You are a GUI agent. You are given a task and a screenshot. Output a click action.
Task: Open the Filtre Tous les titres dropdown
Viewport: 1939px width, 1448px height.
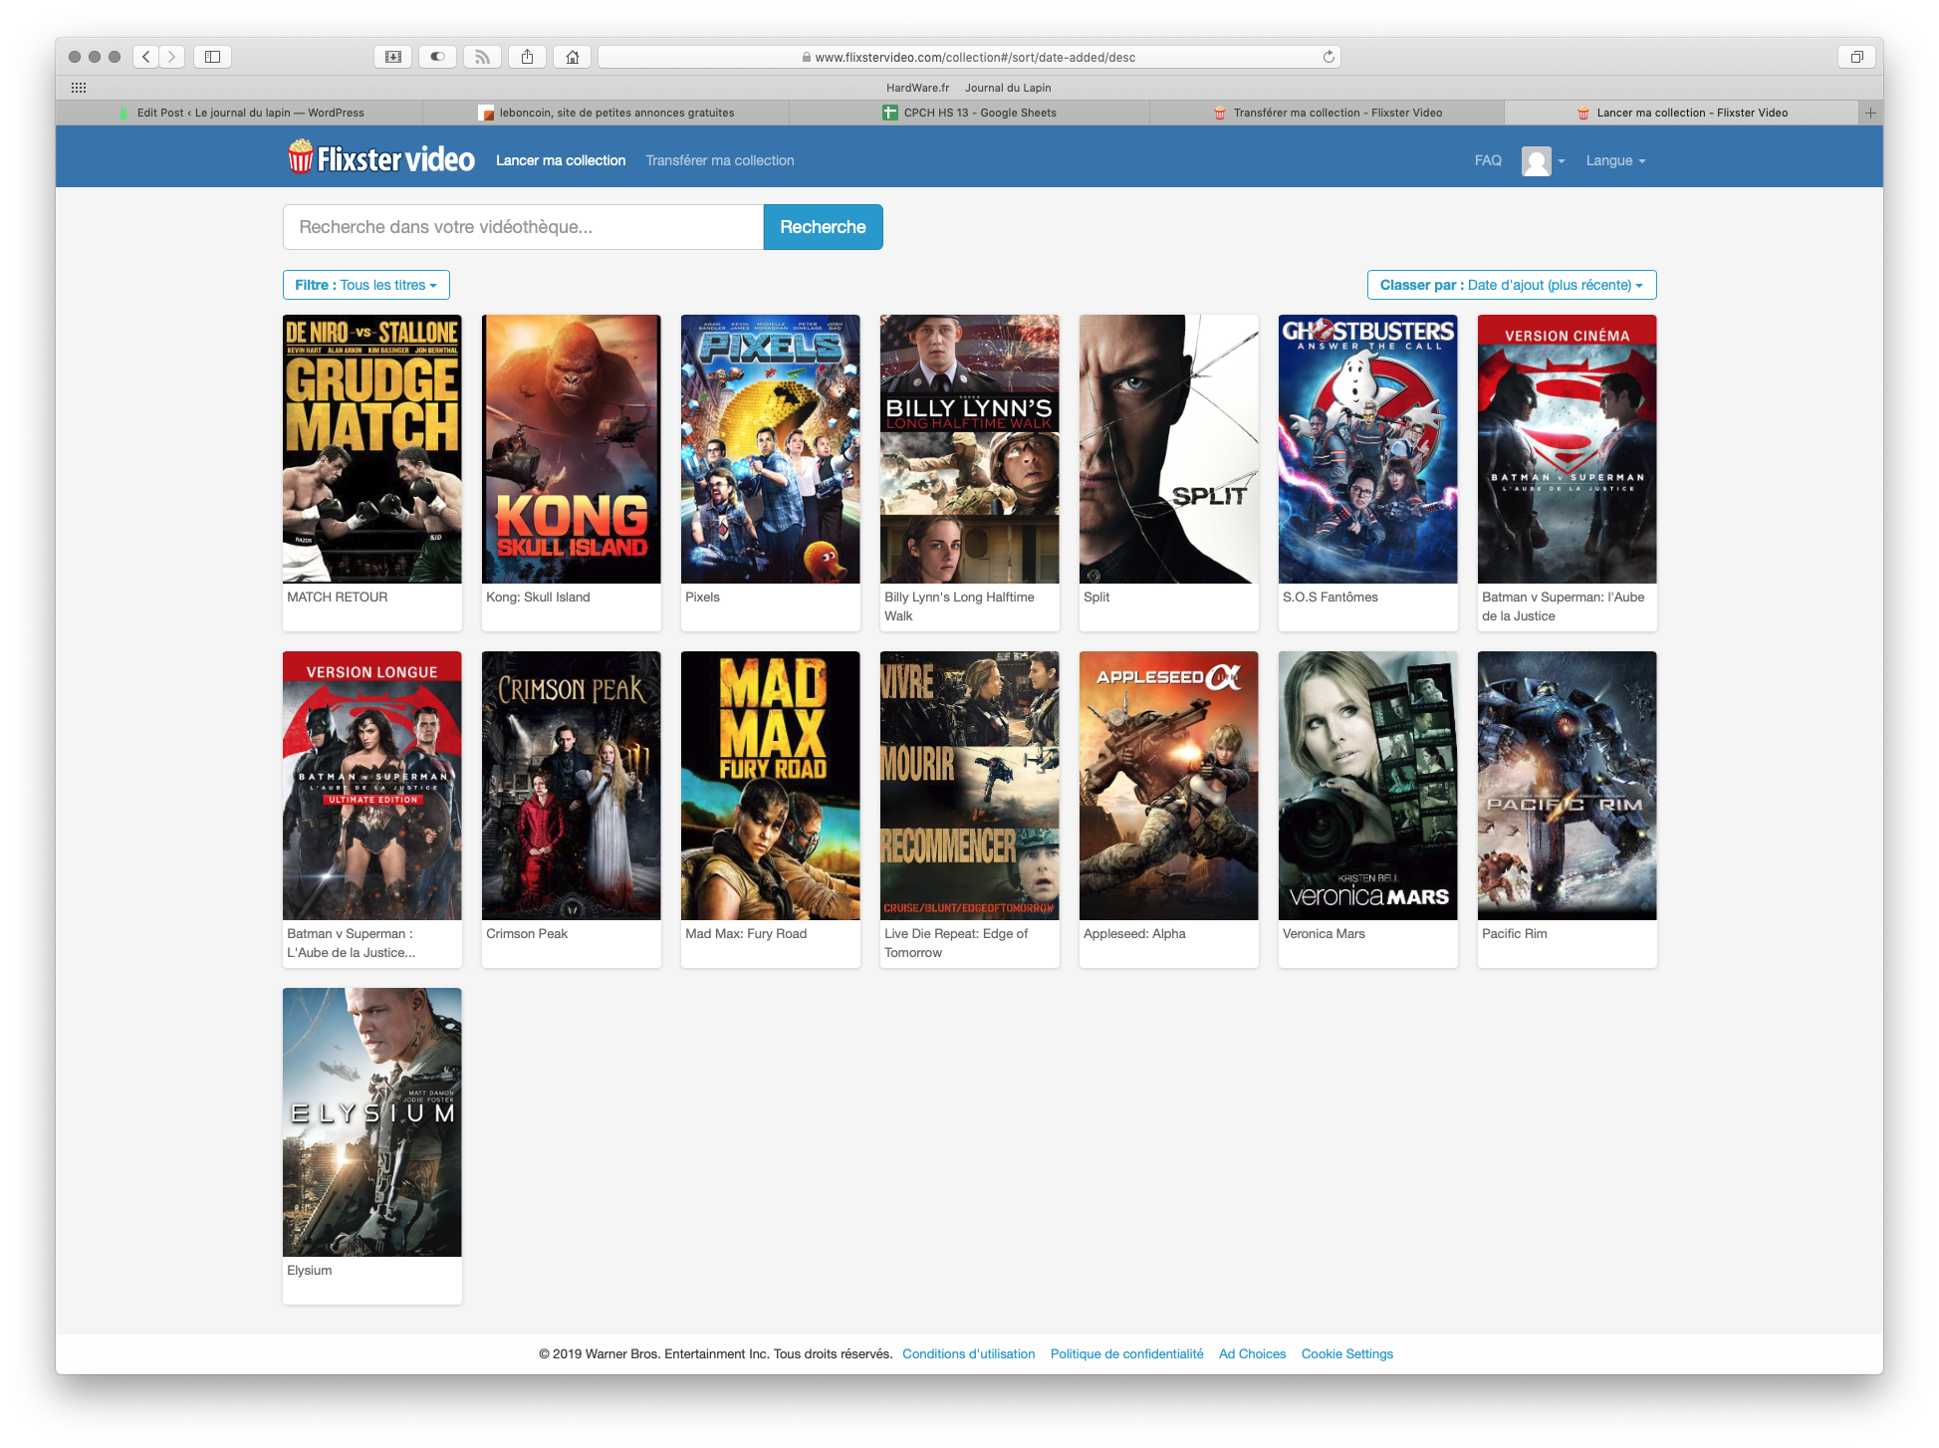[x=365, y=285]
